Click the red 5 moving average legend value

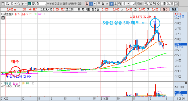27,14
